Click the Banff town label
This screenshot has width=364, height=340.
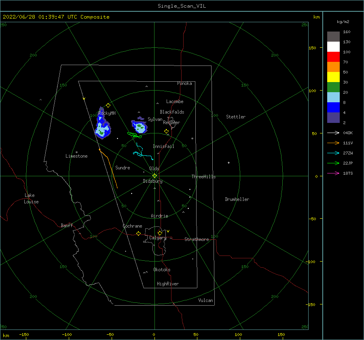[67, 226]
